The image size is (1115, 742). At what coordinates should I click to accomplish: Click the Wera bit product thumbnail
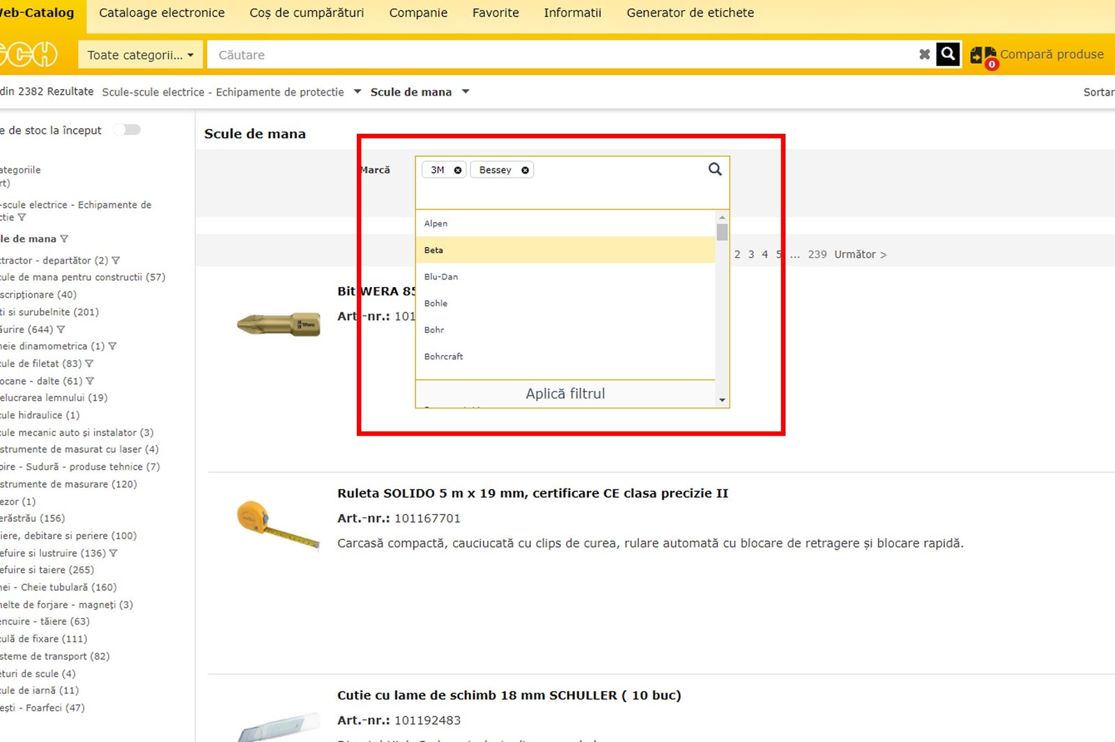tap(279, 325)
